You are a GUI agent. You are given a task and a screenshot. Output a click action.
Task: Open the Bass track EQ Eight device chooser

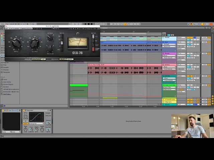[169, 44]
